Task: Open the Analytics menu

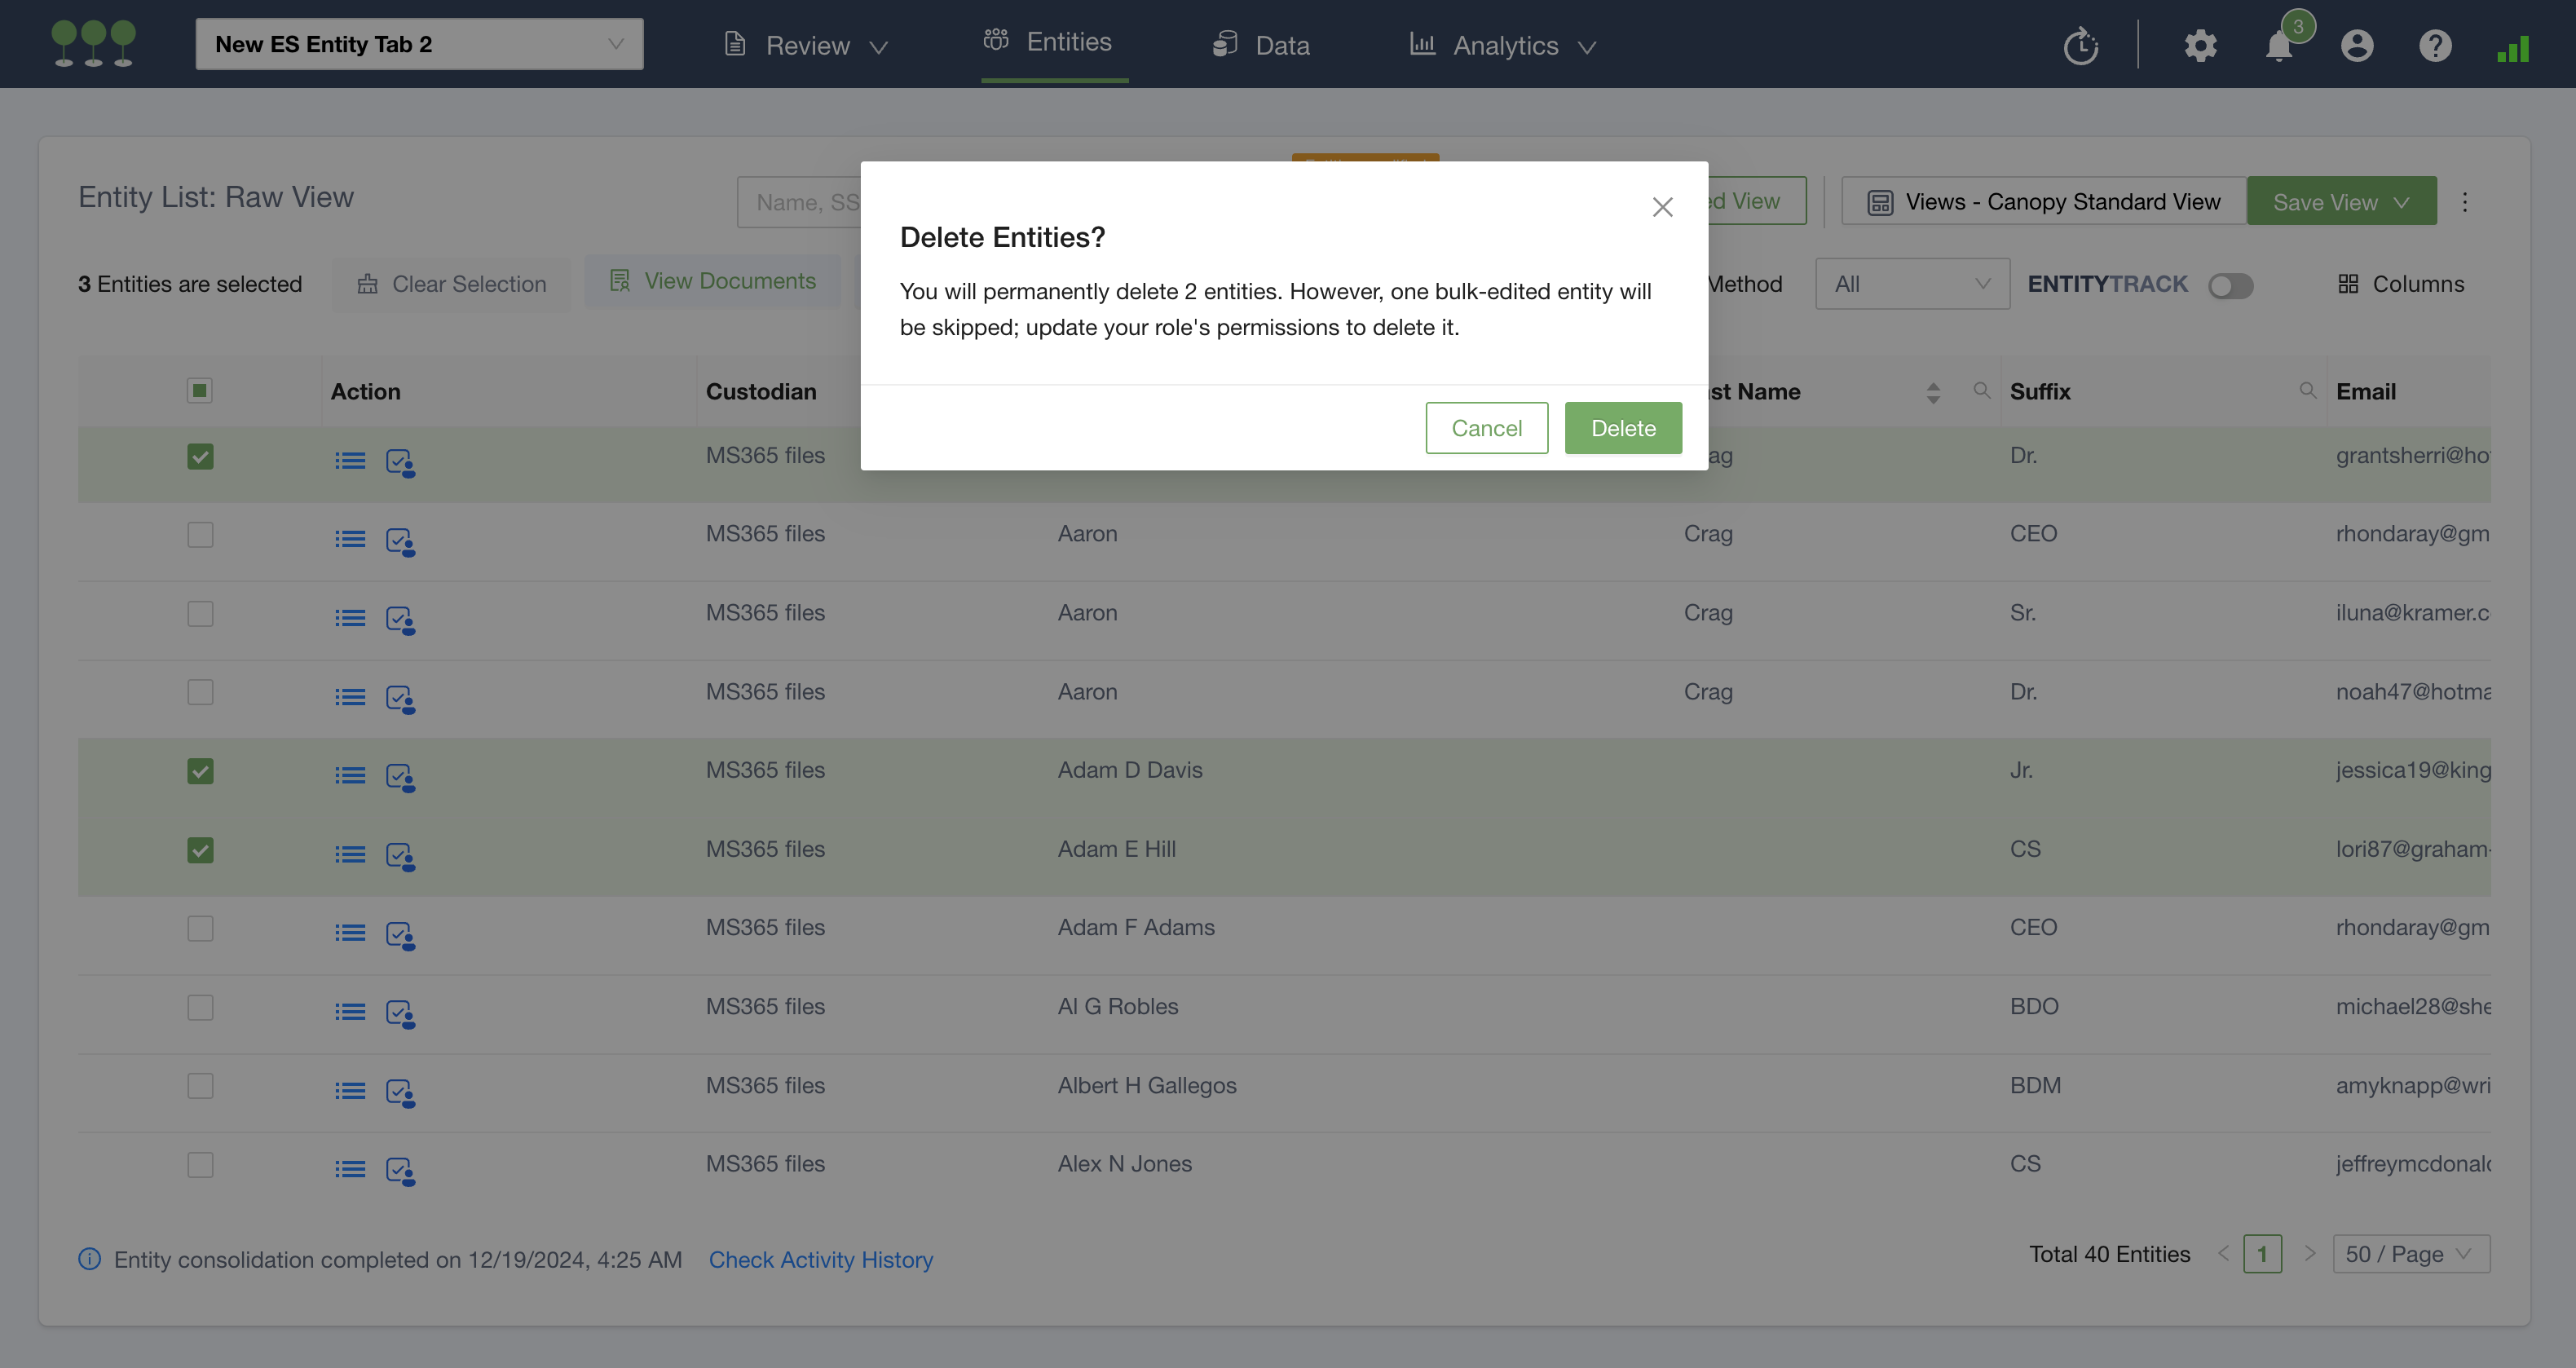Action: tap(1503, 45)
